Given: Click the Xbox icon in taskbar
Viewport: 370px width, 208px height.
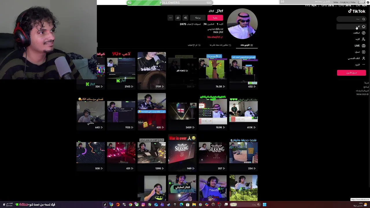Looking at the screenshot, I should click(x=137, y=205).
